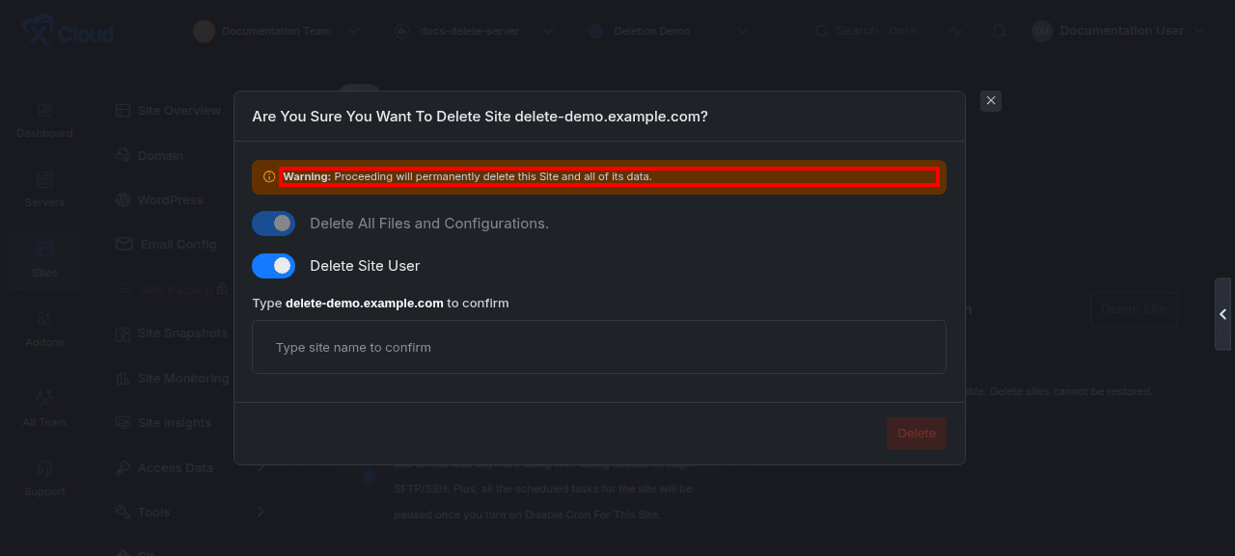The width and height of the screenshot is (1235, 556).
Task: Click the Deletion Demo WordPress icon
Action: [595, 31]
